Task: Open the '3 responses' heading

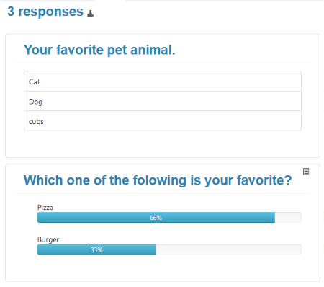Action: (x=45, y=12)
